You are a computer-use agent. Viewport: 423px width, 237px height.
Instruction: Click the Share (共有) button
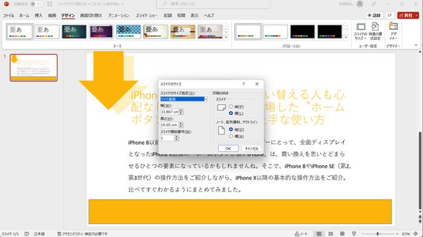406,15
